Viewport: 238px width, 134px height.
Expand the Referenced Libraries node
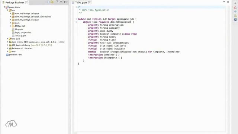pos(7,48)
